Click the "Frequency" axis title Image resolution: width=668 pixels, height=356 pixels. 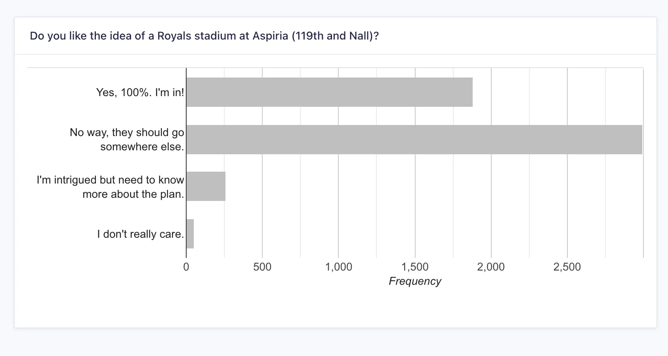click(415, 281)
